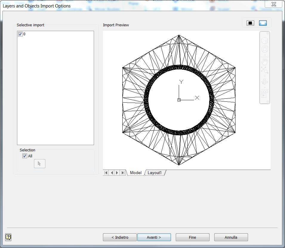Open the SteeringWheels navigation tool
Viewport: 285px width, 248px height.
point(265,49)
